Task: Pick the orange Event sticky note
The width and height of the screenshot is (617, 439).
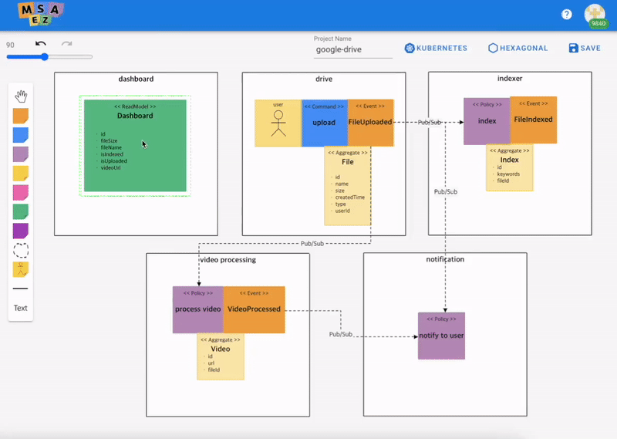Action: (21, 117)
